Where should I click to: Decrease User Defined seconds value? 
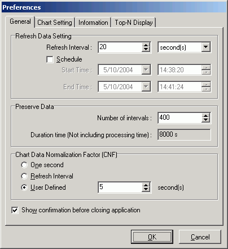coord(146,190)
